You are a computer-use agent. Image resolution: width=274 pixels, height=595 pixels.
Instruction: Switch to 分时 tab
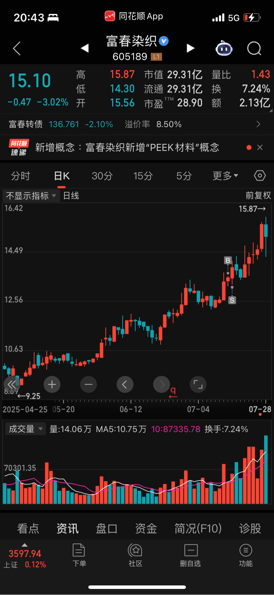pyautogui.click(x=20, y=176)
